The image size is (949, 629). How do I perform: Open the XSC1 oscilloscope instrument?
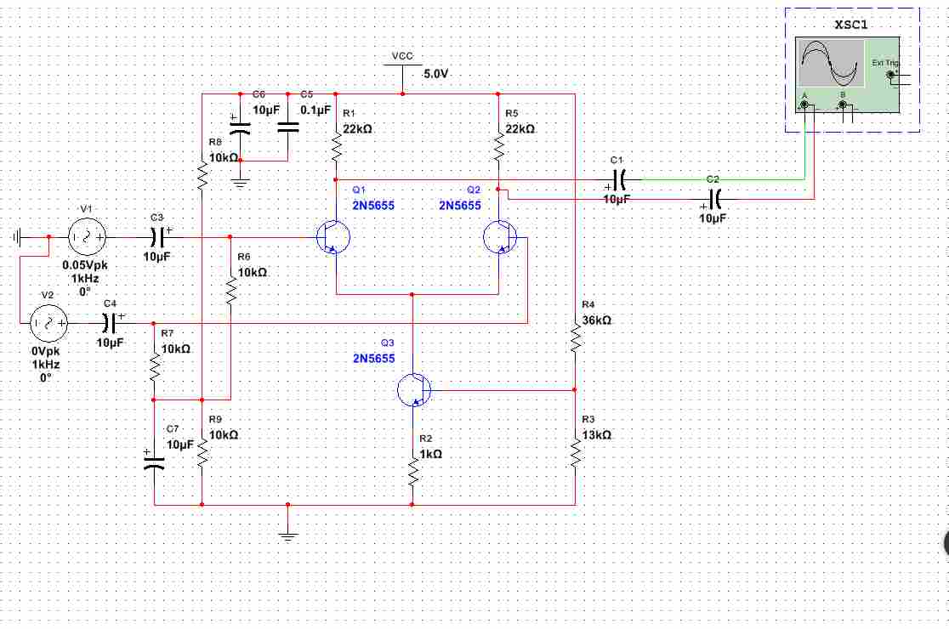[847, 75]
